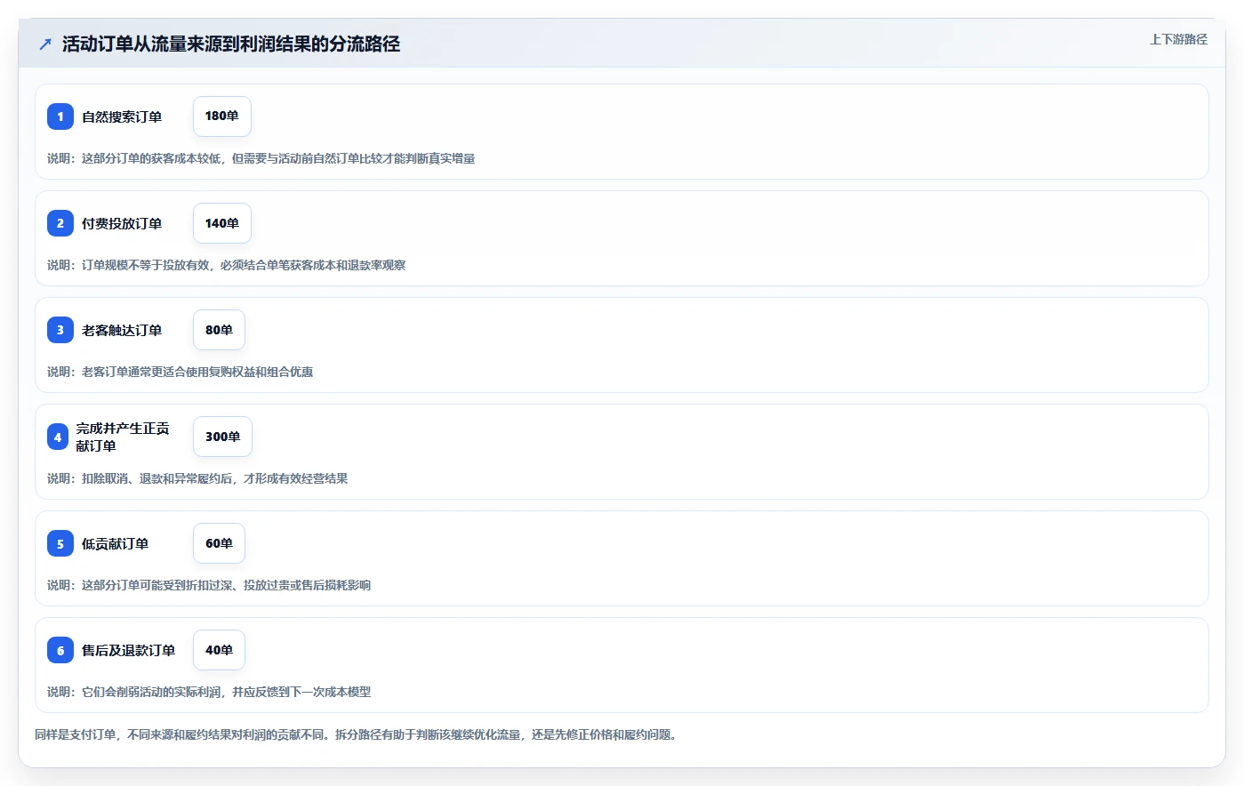Viewport: 1244px width, 786px height.
Task: Select step number 1 badge for 自然搜索订单
Action: pos(60,116)
